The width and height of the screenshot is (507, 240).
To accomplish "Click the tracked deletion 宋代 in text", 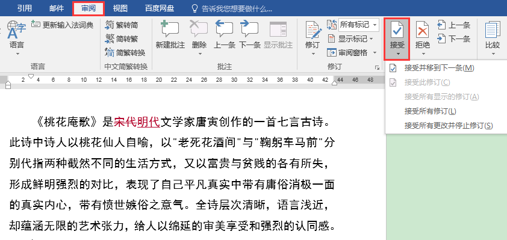I will pos(125,122).
